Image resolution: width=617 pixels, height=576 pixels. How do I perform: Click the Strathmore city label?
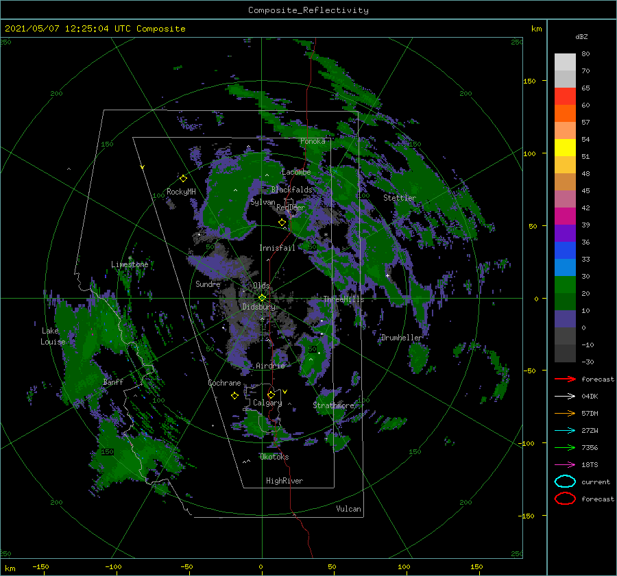[x=333, y=405]
